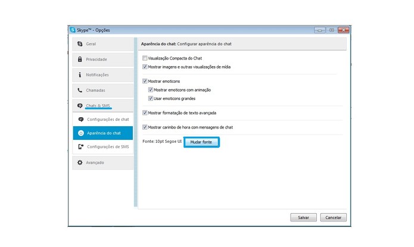
Task: Open the Geral options section
Action: [x=103, y=44]
